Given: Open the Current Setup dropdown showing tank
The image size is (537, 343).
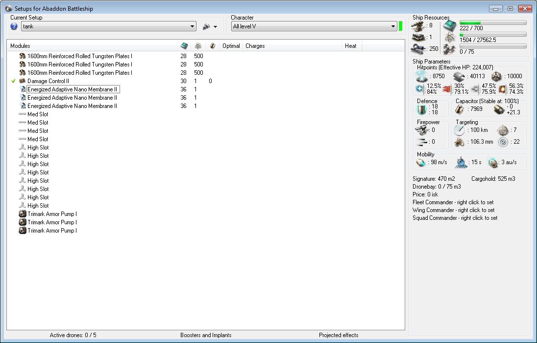Looking at the screenshot, I should (x=109, y=26).
